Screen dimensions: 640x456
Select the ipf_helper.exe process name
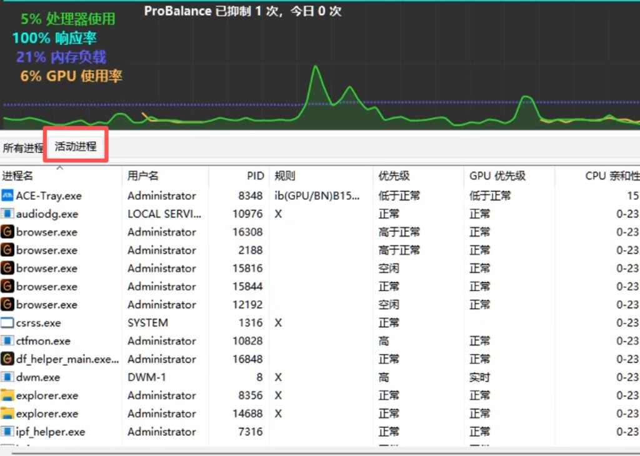51,432
